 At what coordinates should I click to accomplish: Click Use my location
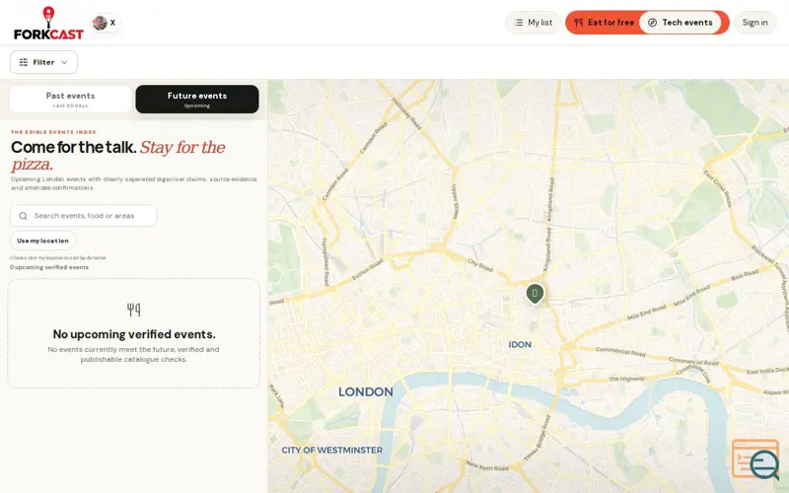42,241
